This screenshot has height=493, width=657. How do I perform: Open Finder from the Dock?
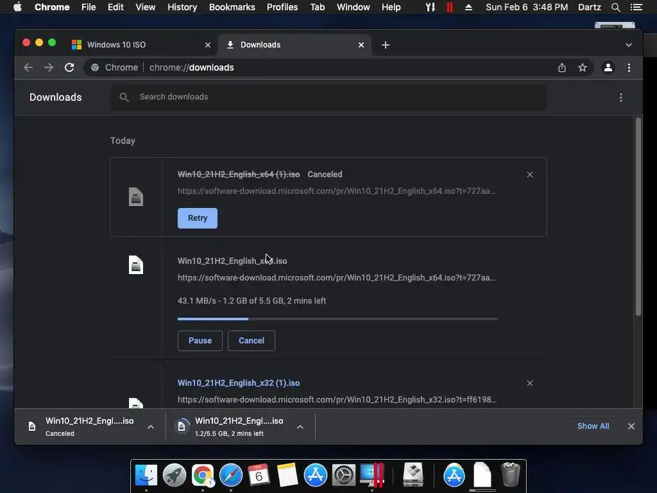pyautogui.click(x=146, y=475)
